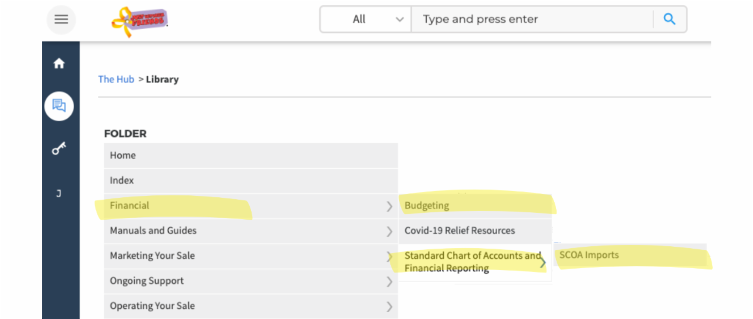Expand the Manuals and Guides chevron
Viewport: 753px width, 319px height.
389,231
